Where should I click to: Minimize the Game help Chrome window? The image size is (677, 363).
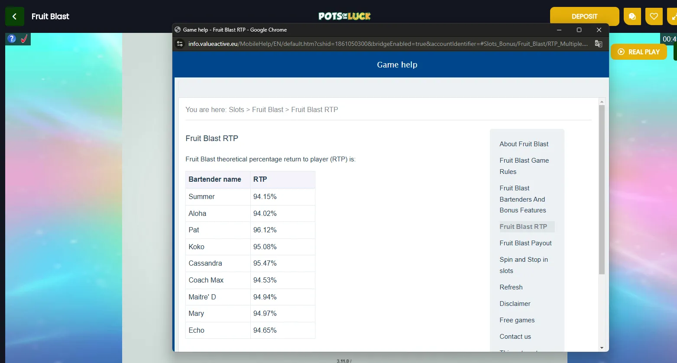pyautogui.click(x=559, y=30)
